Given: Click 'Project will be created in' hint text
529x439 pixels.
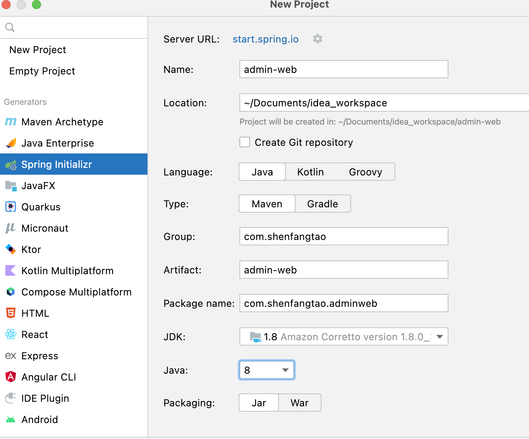Looking at the screenshot, I should point(370,122).
